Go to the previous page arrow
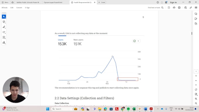199x112 pixels. (196, 81)
